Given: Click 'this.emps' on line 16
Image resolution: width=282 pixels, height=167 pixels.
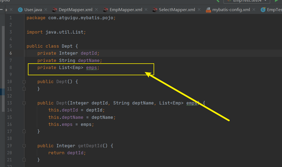Looking at the screenshot, I should (x=60, y=125).
